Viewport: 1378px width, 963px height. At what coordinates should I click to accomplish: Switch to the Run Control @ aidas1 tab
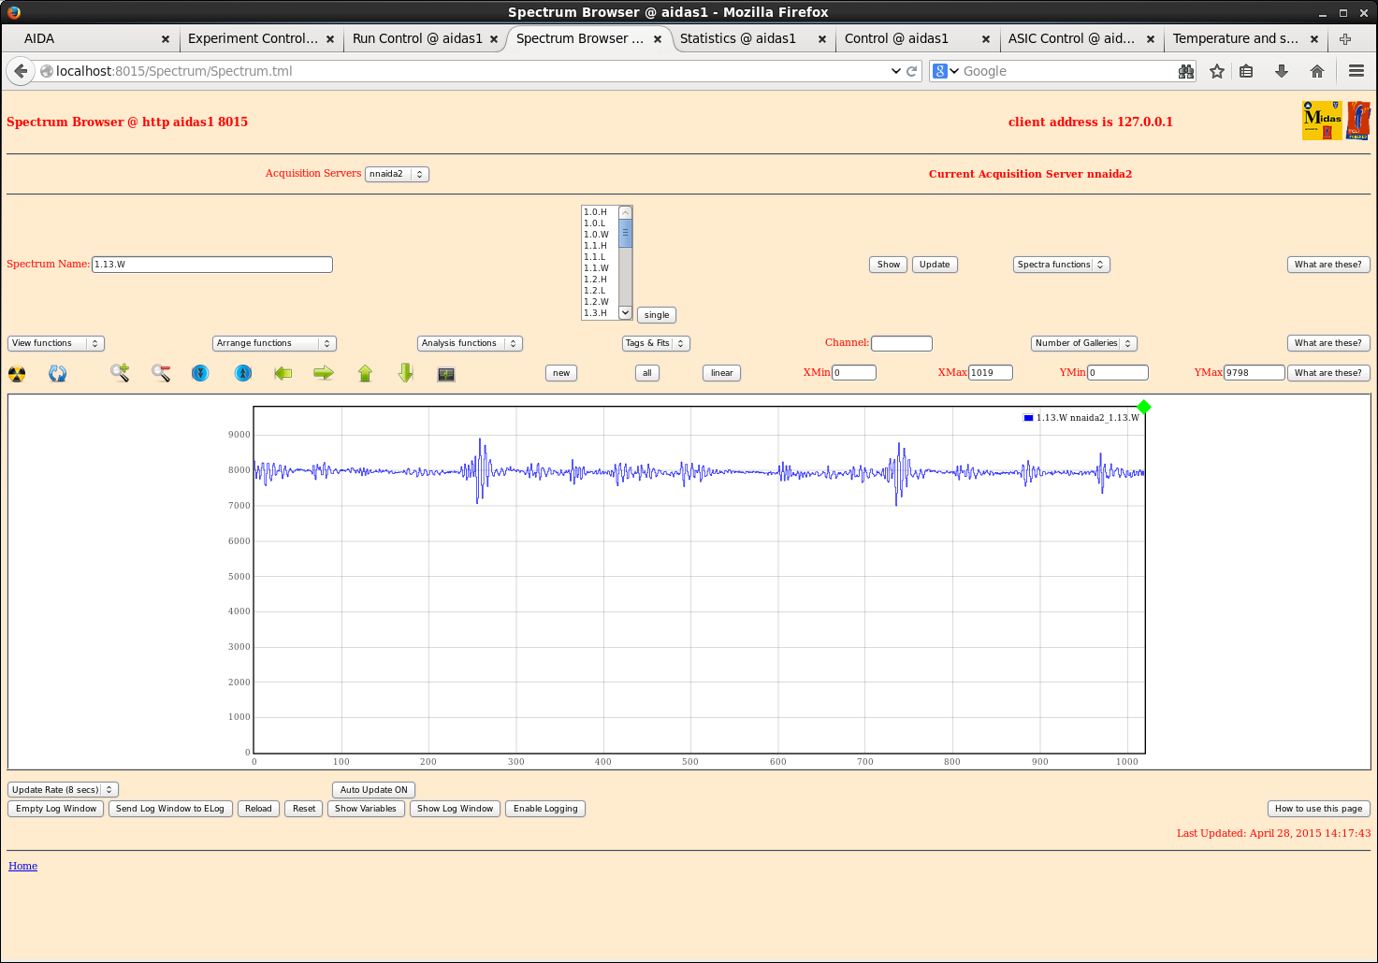pyautogui.click(x=417, y=38)
